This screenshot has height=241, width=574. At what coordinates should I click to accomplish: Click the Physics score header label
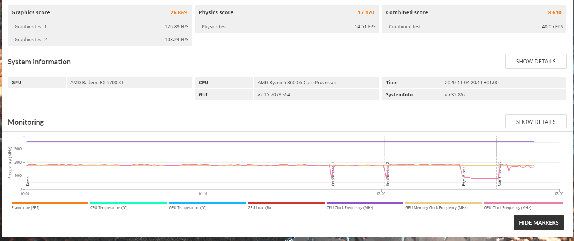tap(216, 12)
